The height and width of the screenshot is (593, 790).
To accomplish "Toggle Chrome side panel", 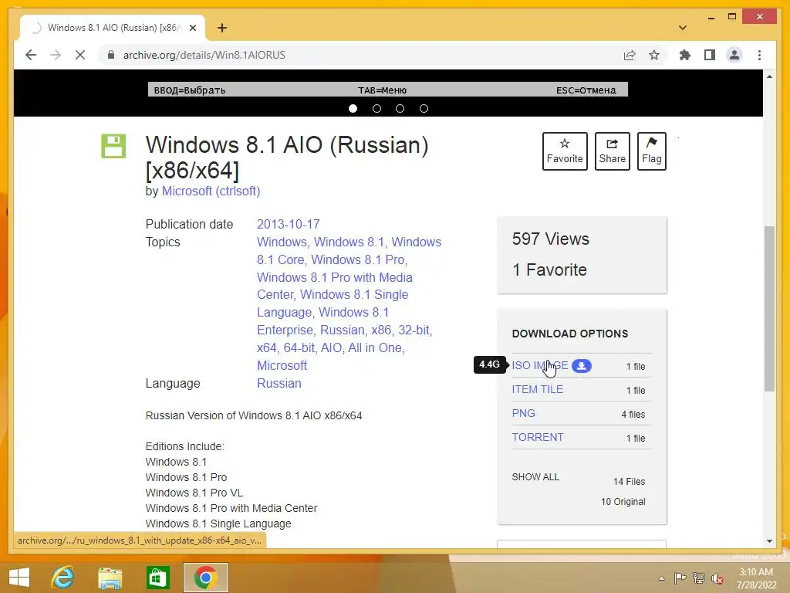I will click(x=710, y=55).
